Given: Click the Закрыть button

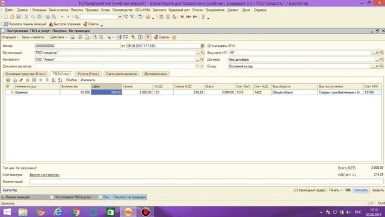Looking at the screenshot, I should click(378, 190).
